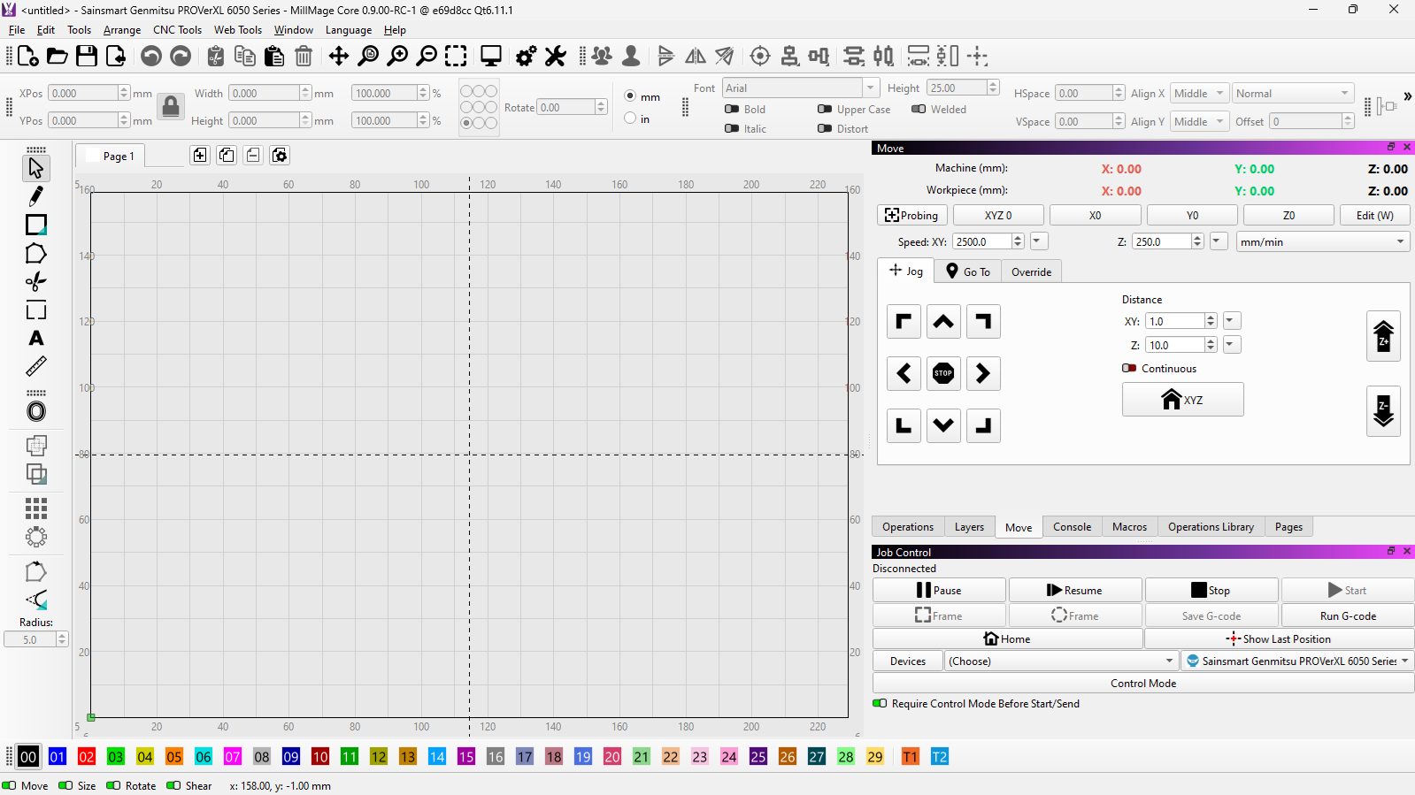Open the Go To tab
Image resolution: width=1415 pixels, height=795 pixels.
point(967,271)
